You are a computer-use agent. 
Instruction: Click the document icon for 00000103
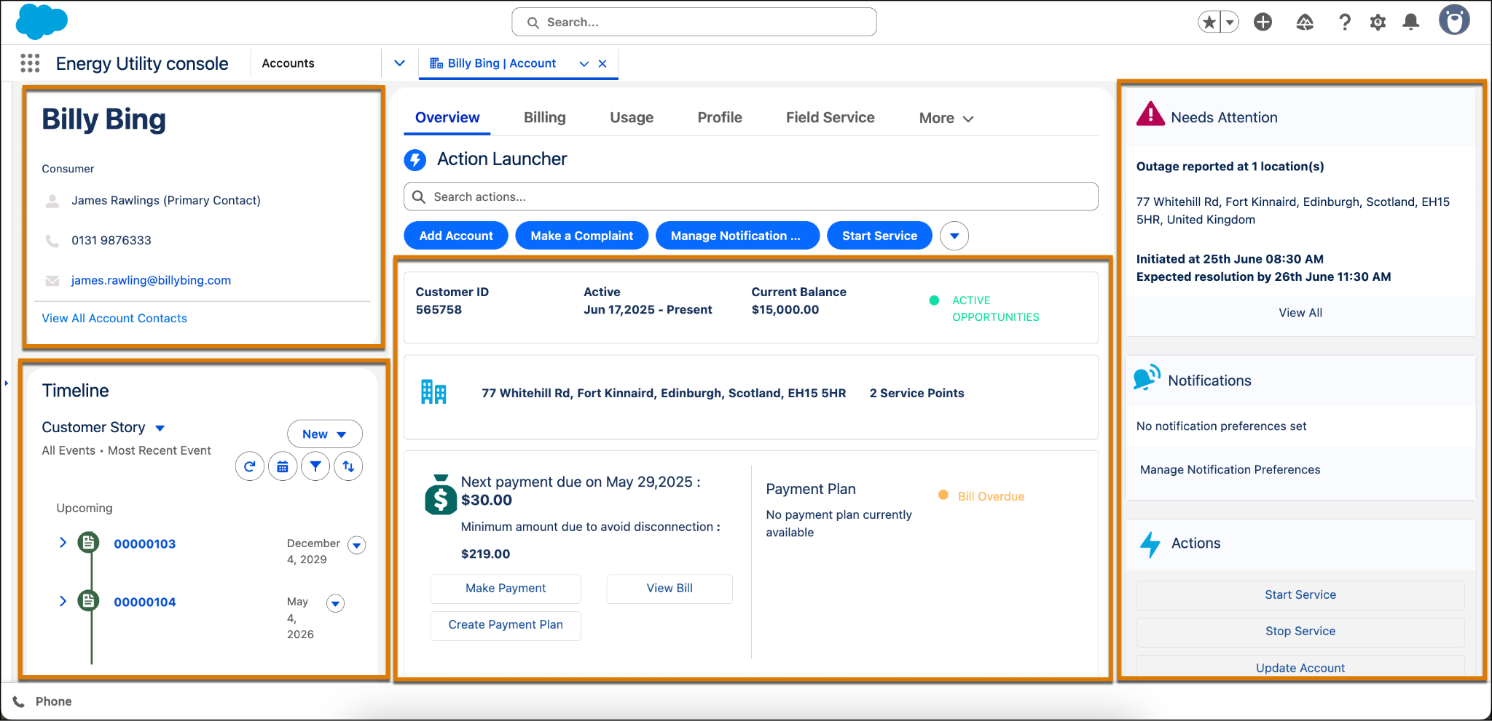click(x=89, y=543)
